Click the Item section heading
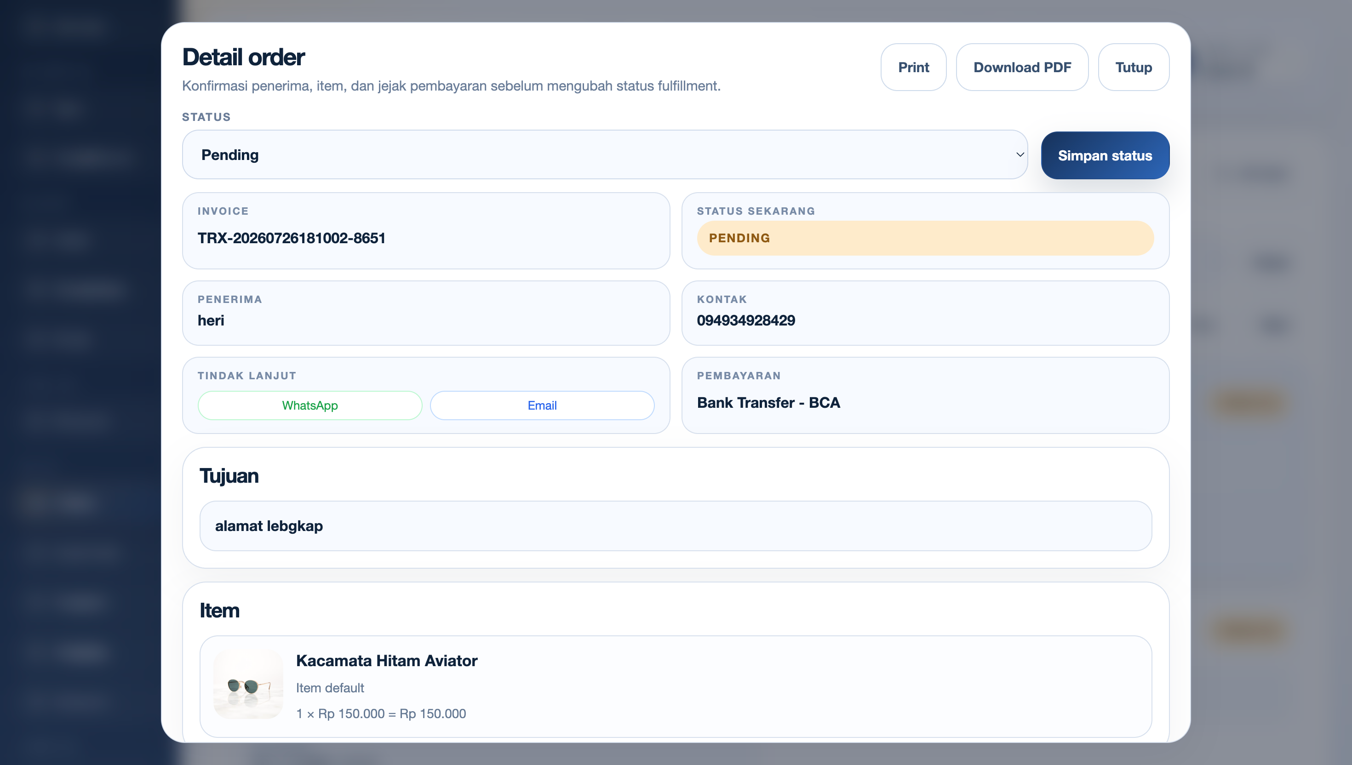The image size is (1352, 765). pyautogui.click(x=220, y=611)
